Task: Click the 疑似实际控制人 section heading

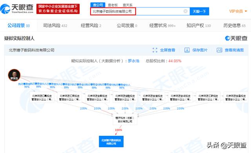Action: coord(19,38)
